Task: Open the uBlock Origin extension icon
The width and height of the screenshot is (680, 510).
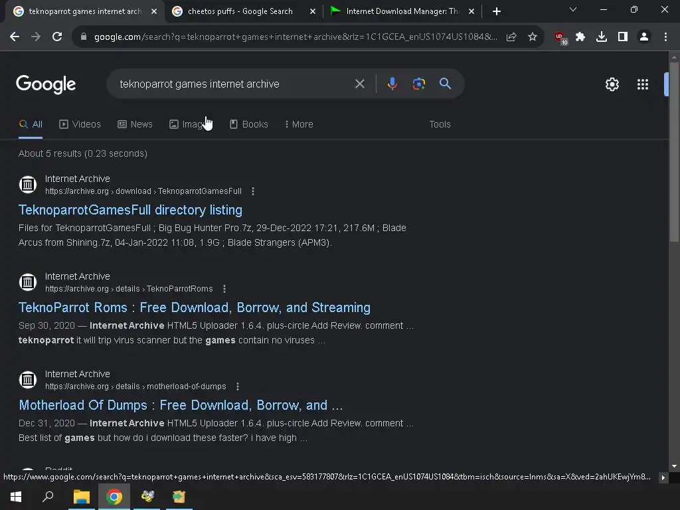Action: point(560,38)
